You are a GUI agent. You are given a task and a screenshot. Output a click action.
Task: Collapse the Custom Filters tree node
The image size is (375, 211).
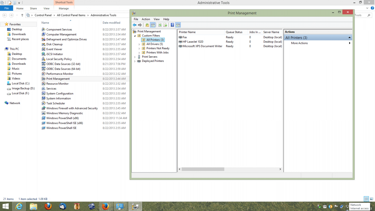click(135, 36)
